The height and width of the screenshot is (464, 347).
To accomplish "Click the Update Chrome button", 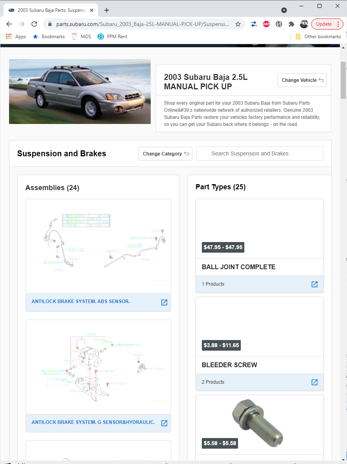I will [x=327, y=24].
